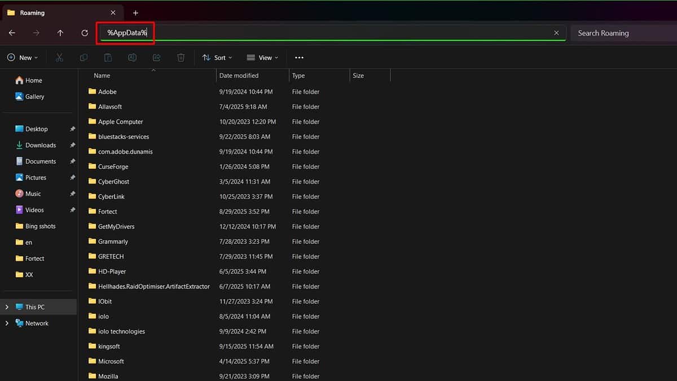Expand the Network tree node
Viewport: 677px width, 381px height.
coord(7,323)
